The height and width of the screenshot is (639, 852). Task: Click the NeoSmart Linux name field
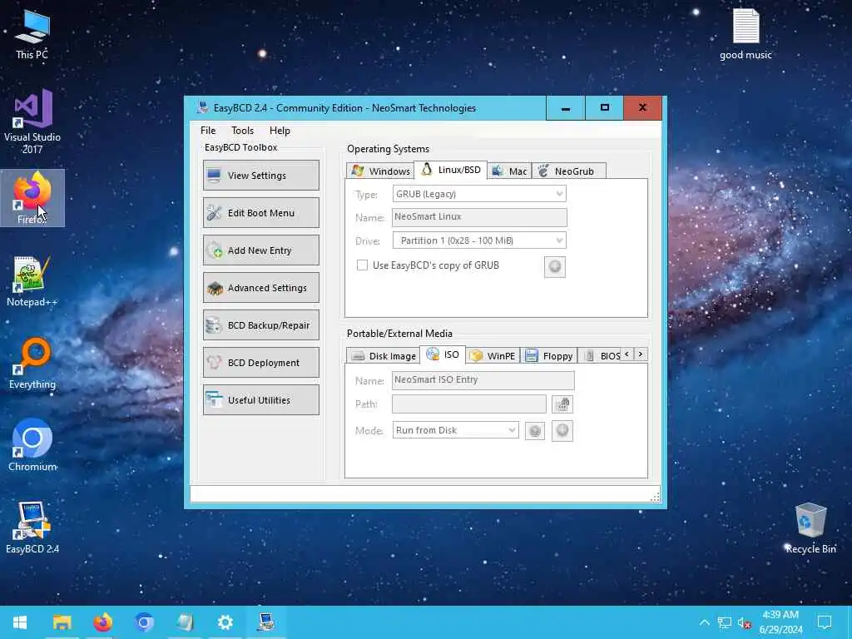point(479,217)
